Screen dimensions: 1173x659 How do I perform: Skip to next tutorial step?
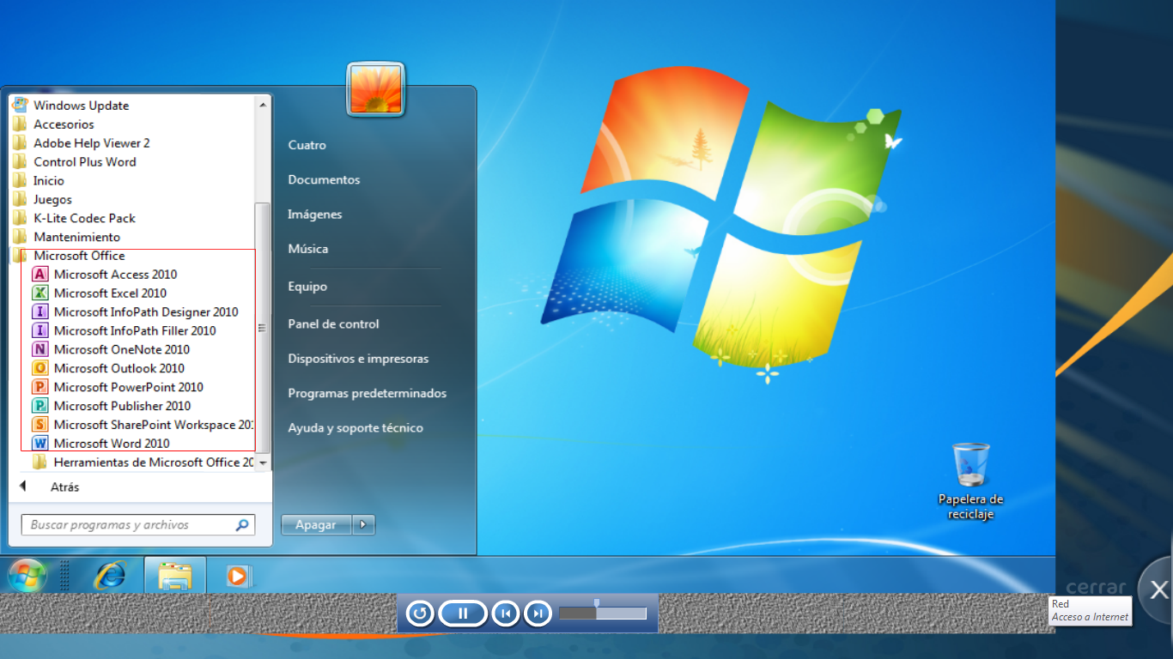pyautogui.click(x=538, y=613)
